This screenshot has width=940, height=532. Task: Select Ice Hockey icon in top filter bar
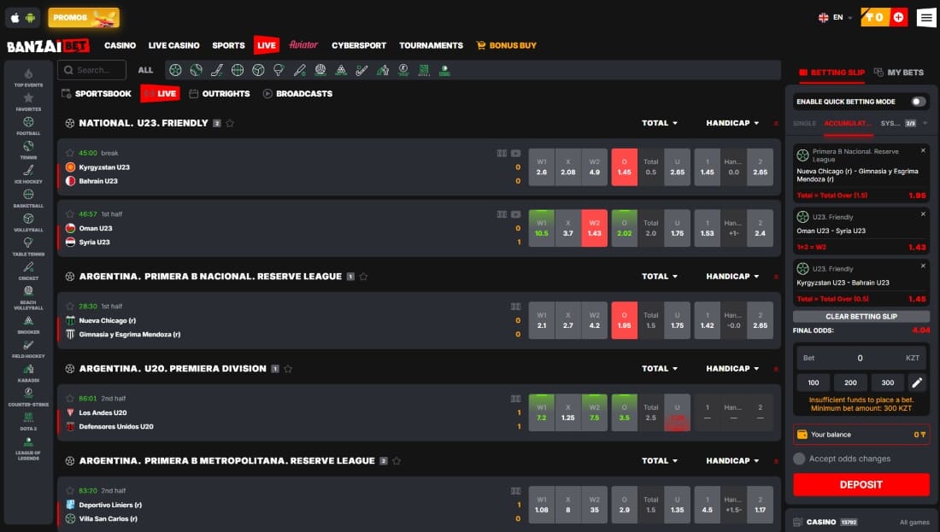217,70
